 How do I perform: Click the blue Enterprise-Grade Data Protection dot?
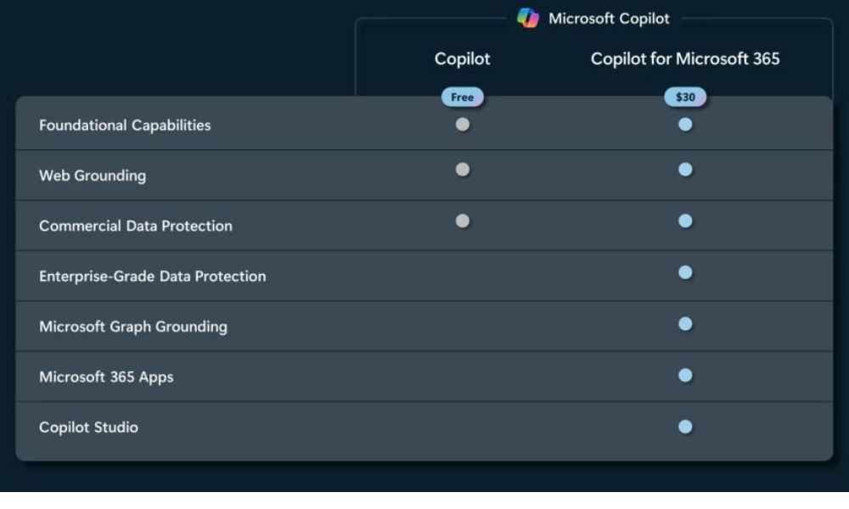pos(684,271)
